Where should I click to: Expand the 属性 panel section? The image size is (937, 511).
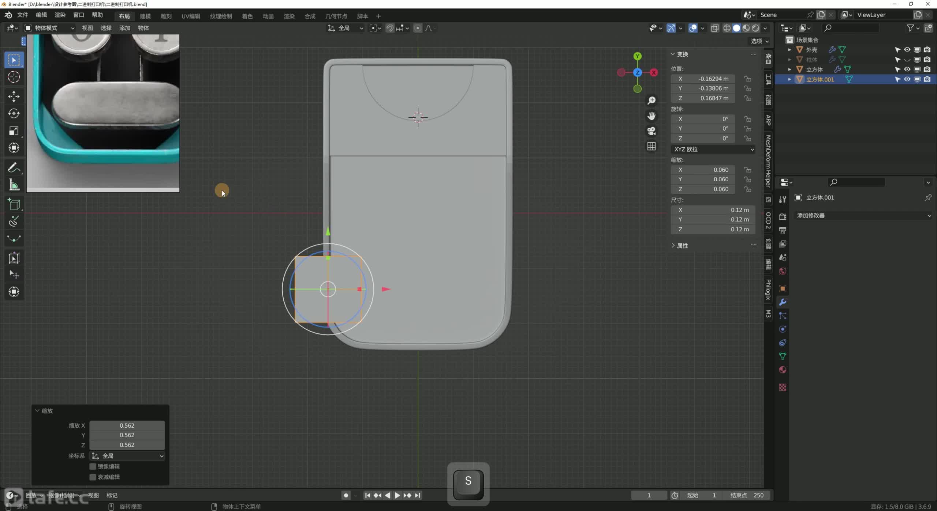682,246
